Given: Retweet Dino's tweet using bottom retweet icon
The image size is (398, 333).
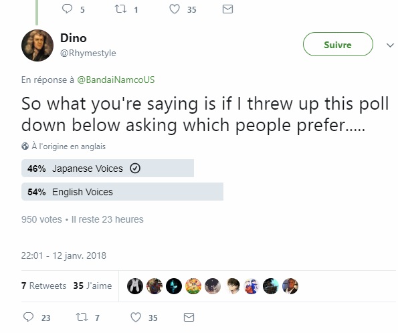Looking at the screenshot, I should pos(82,317).
